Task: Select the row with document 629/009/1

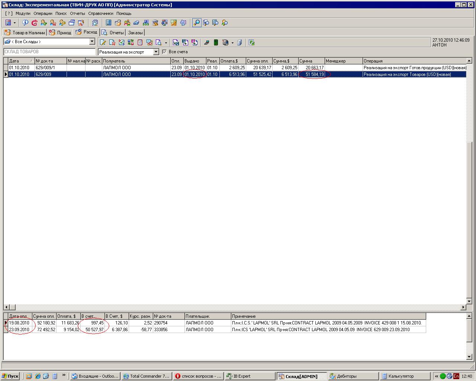Action: point(45,68)
